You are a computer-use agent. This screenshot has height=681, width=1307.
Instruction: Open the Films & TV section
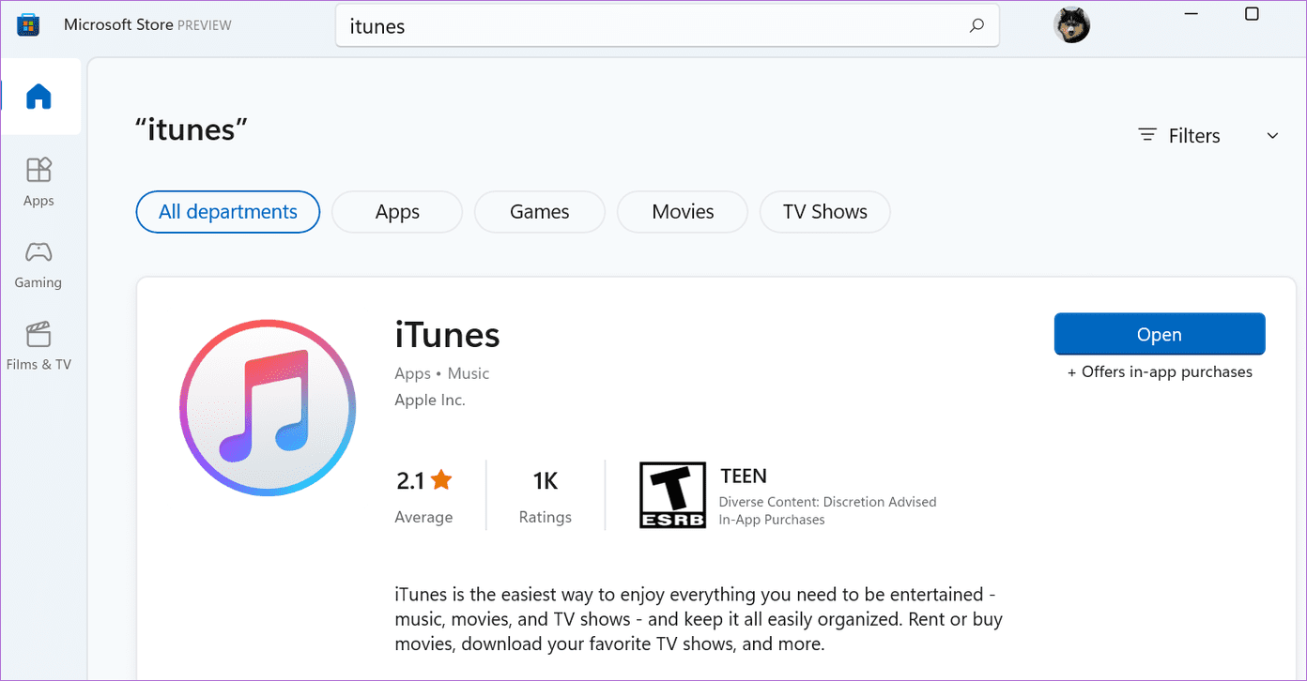tap(38, 346)
